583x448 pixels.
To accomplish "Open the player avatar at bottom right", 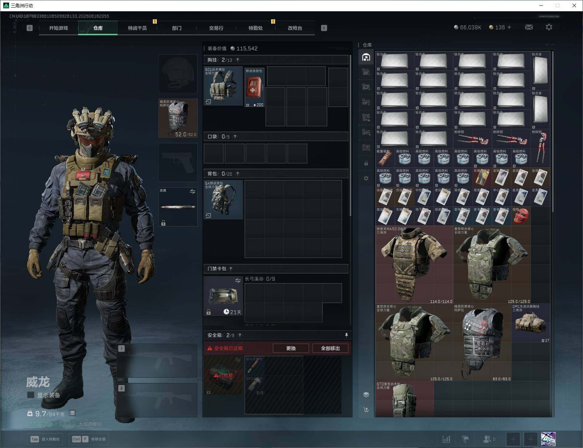I will coord(548,439).
